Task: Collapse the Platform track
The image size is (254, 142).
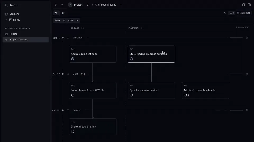Action: click(x=142, y=28)
